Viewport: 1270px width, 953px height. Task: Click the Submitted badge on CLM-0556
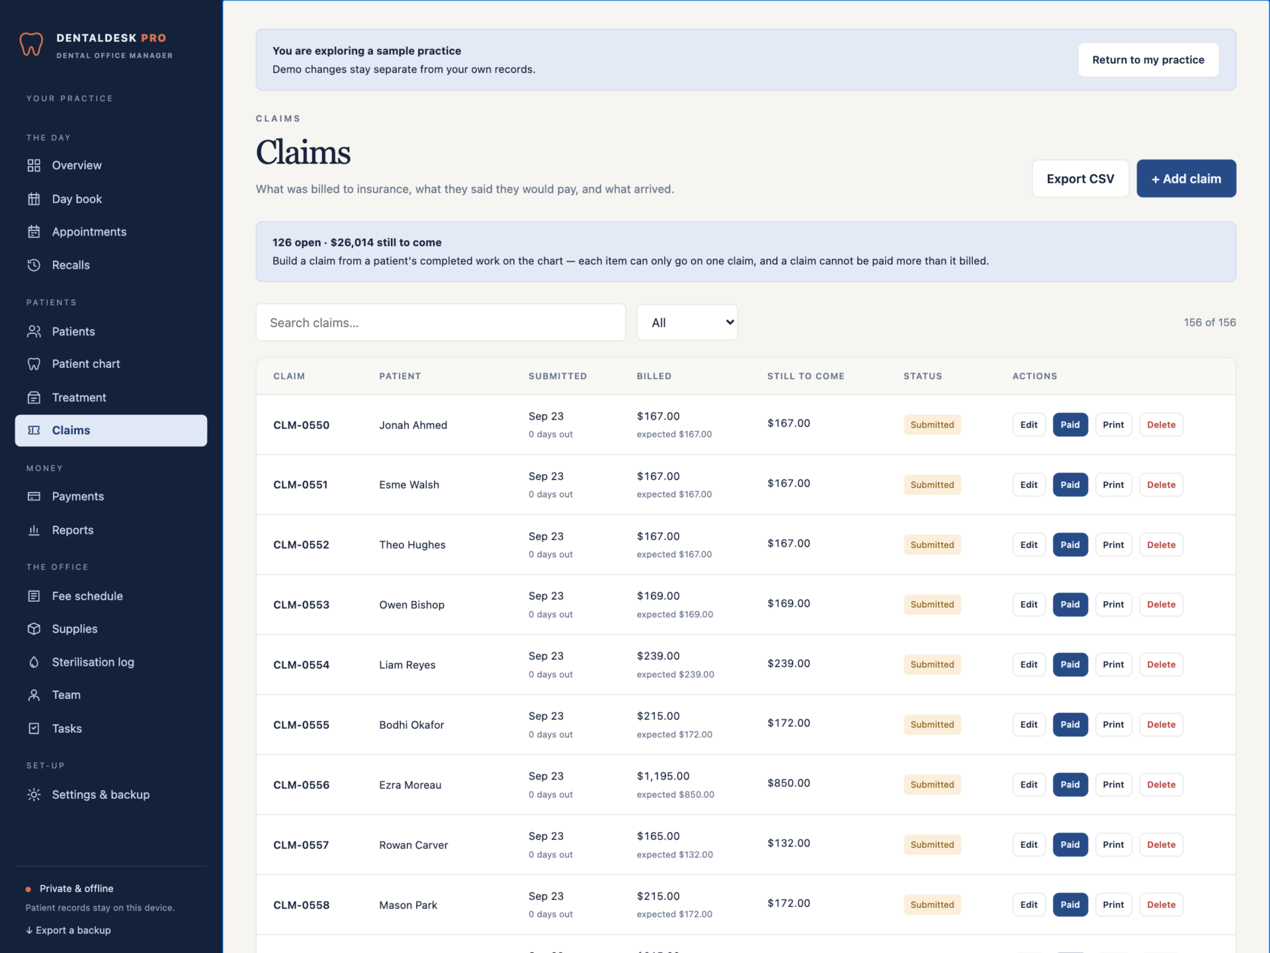(x=932, y=784)
